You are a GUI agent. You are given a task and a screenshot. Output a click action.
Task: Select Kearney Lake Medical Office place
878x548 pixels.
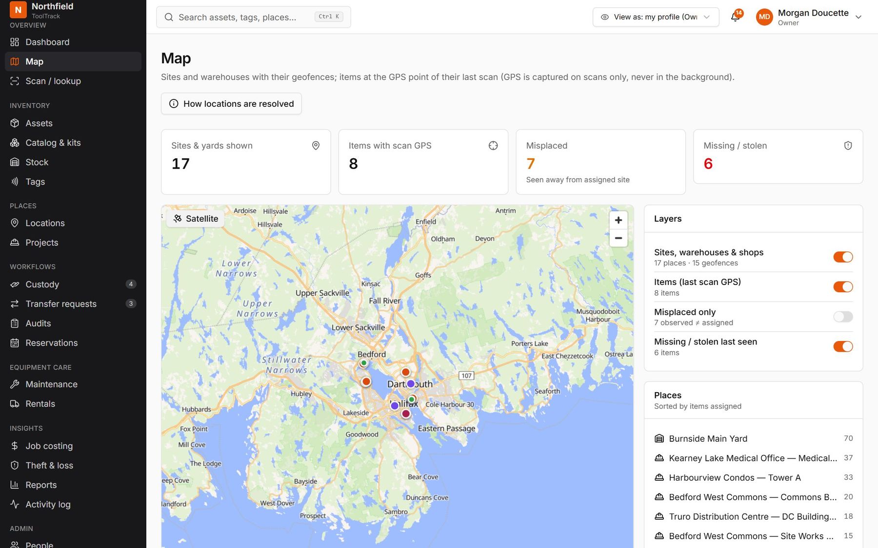click(x=753, y=458)
